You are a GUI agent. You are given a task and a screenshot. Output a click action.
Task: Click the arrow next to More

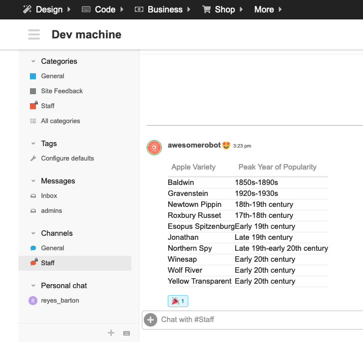coord(280,9)
